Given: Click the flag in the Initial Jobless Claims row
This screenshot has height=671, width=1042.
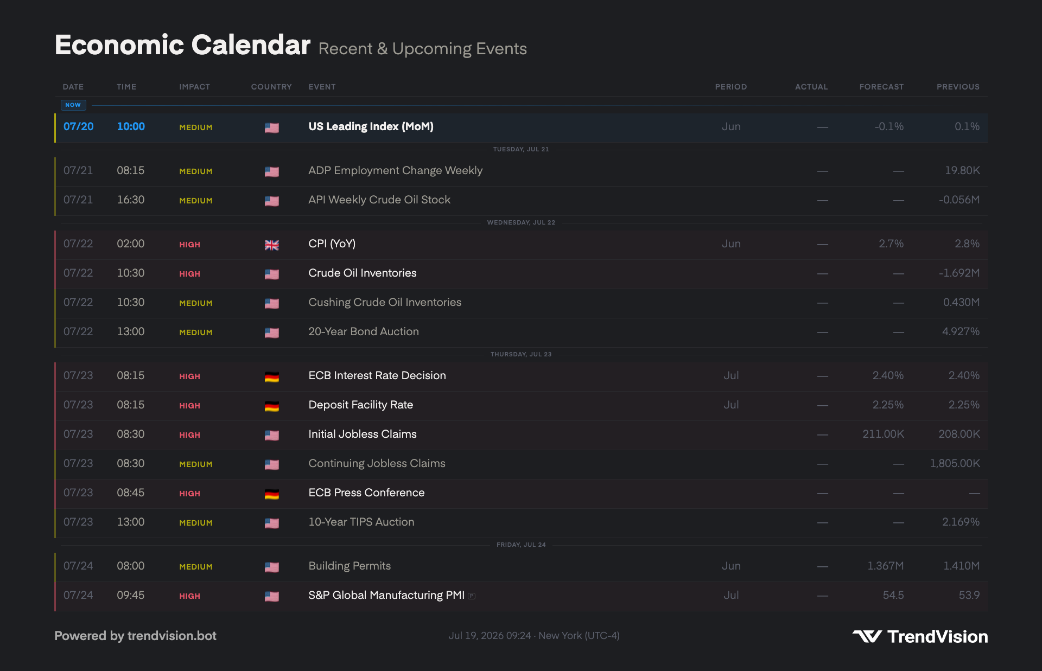Looking at the screenshot, I should [x=271, y=435].
